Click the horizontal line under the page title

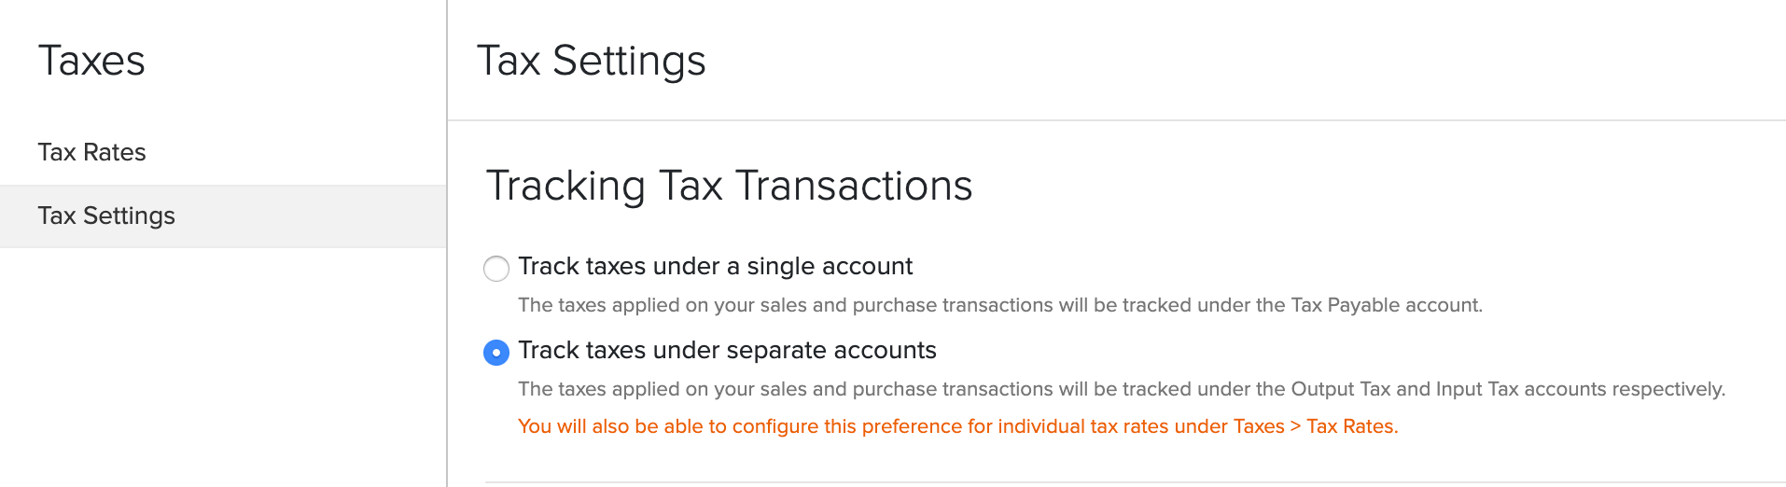[x=1116, y=120]
